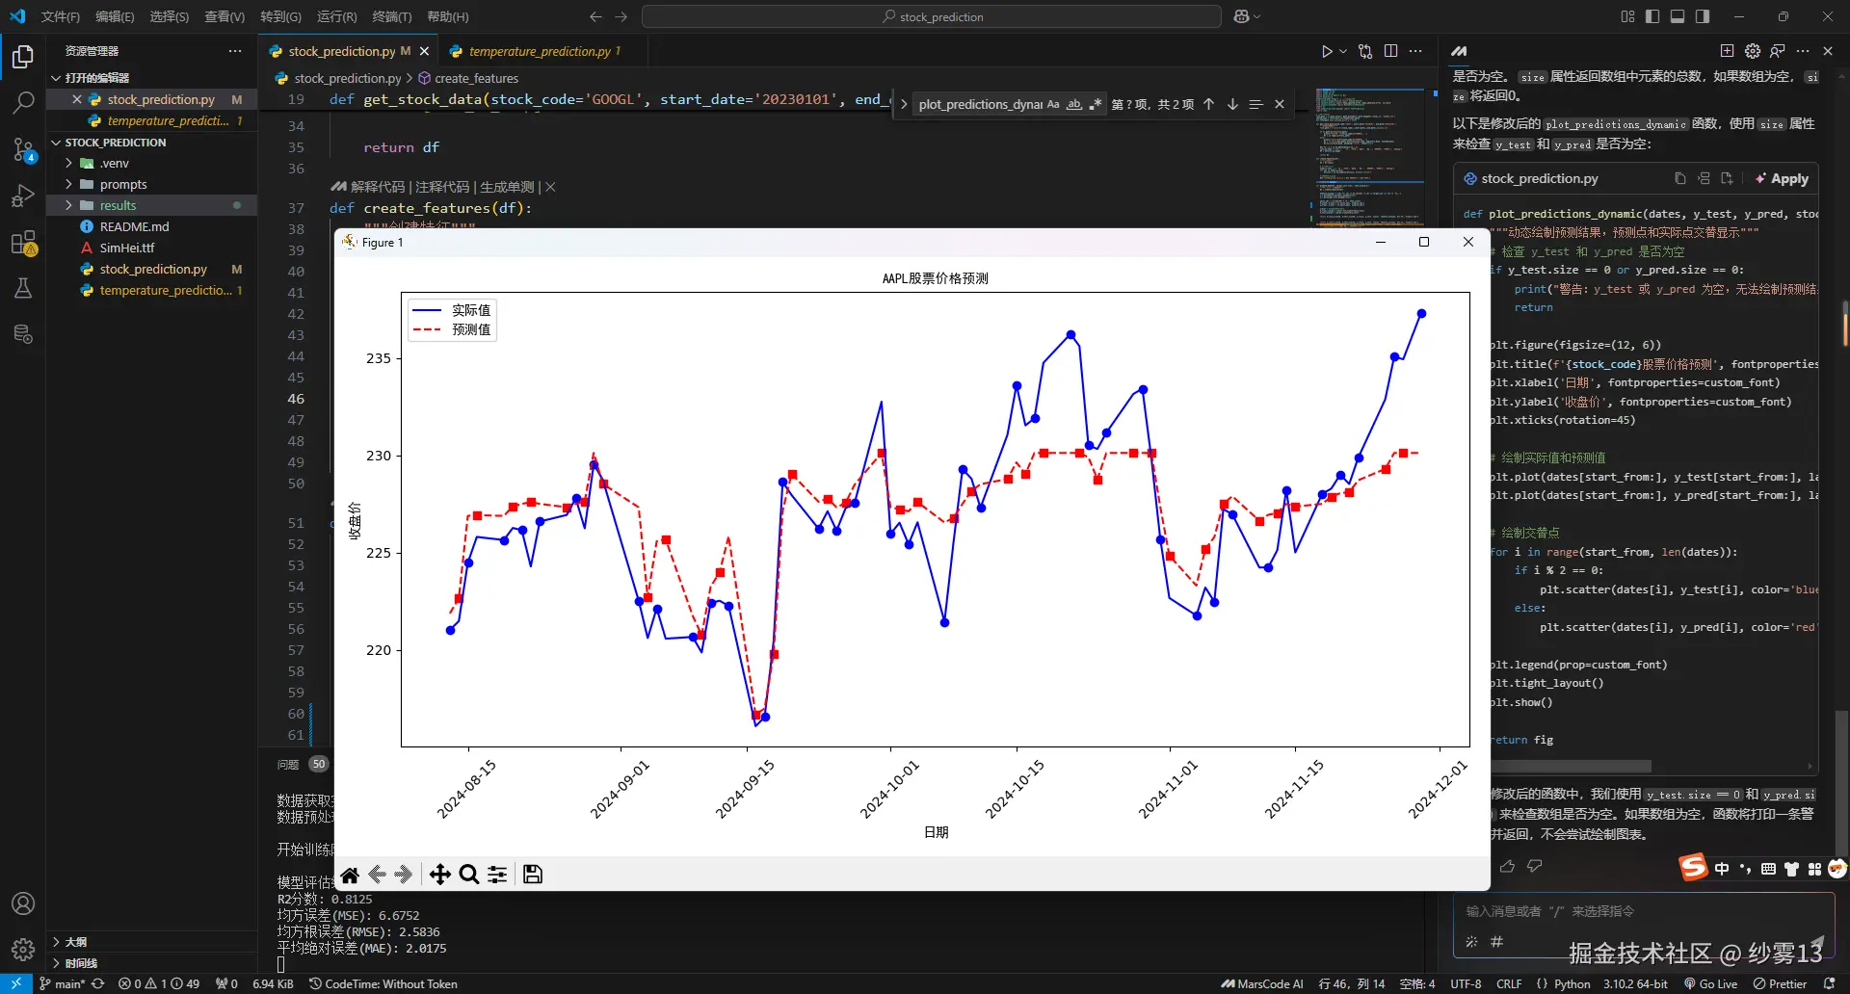Viewport: 1850px width, 994px height.
Task: Click the Apply button on code suggestion
Action: (x=1783, y=178)
